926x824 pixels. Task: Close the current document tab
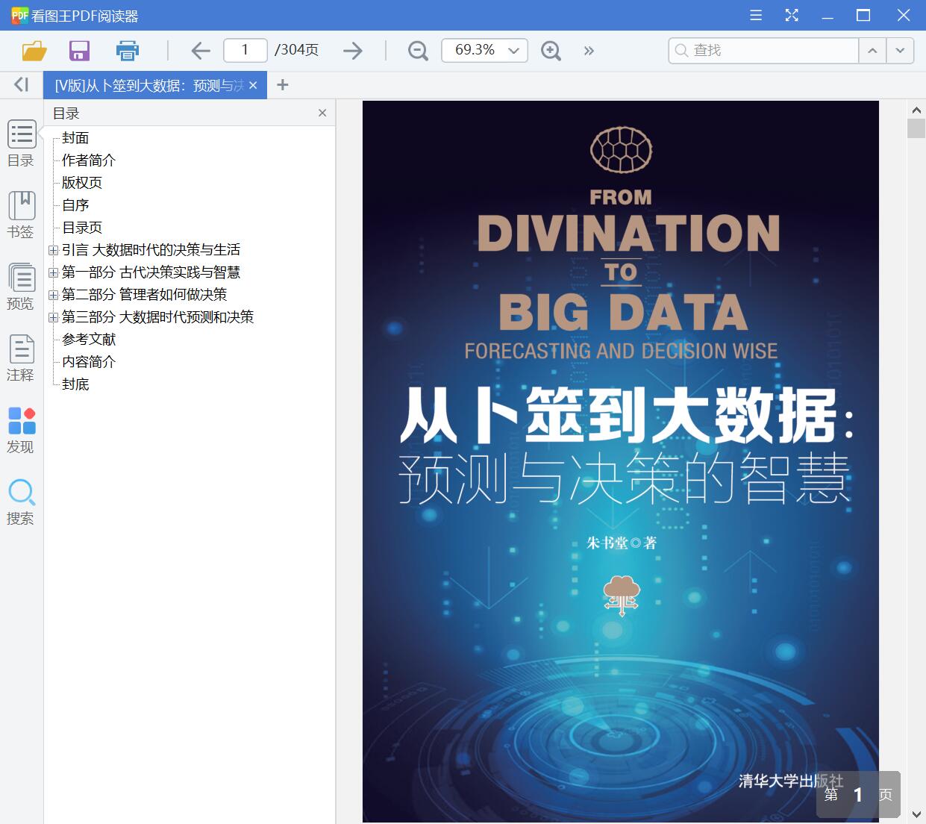253,86
